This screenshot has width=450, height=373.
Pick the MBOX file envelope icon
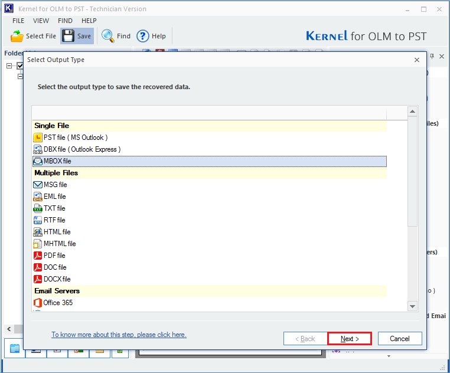[38, 161]
